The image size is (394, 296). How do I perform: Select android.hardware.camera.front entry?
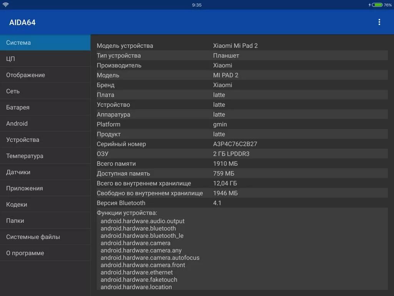[143, 265]
